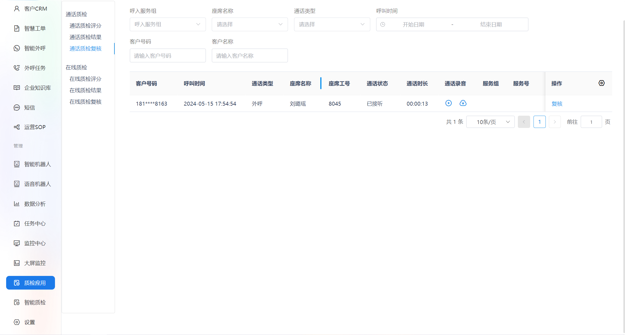Click the 复核 link in the table row
625x335 pixels.
[x=557, y=104]
